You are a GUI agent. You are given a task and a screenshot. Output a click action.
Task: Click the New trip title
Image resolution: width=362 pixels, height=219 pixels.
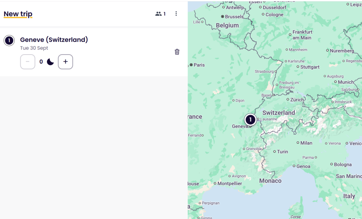pos(18,14)
